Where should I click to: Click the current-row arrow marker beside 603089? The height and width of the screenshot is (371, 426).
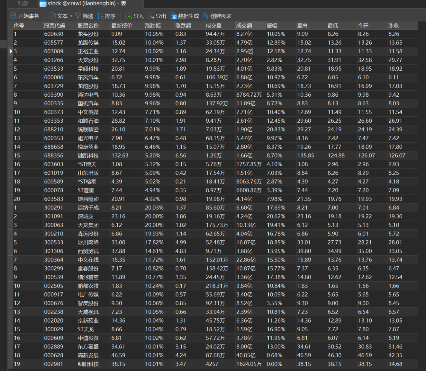tap(11, 51)
